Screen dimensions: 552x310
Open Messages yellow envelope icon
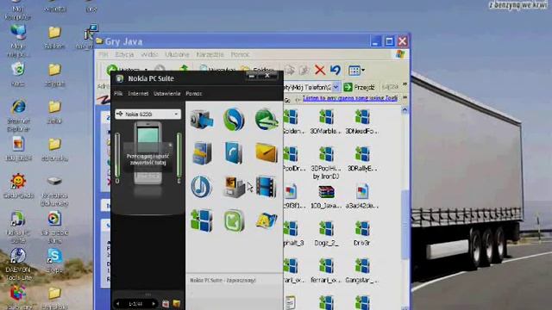coord(267,152)
